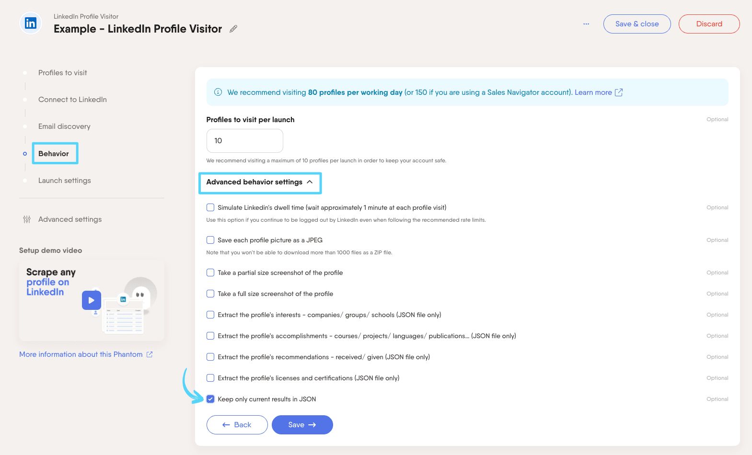Click external link icon after Phantom info
752x455 pixels.
click(x=150, y=354)
